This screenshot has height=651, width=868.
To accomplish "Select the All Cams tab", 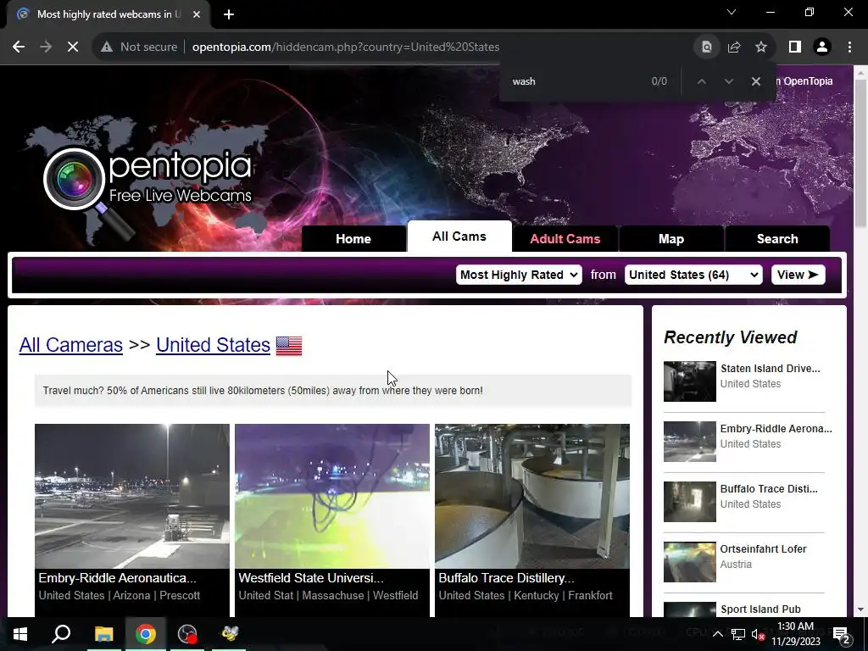I will [459, 236].
